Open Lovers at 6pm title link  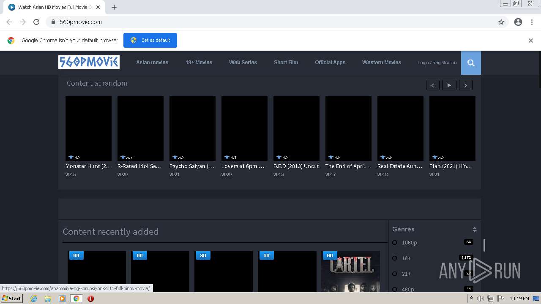click(243, 166)
